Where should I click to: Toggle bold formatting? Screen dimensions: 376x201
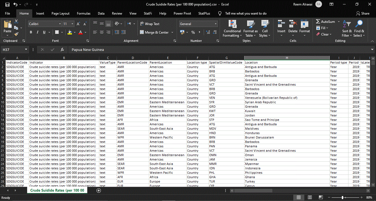point(31,32)
